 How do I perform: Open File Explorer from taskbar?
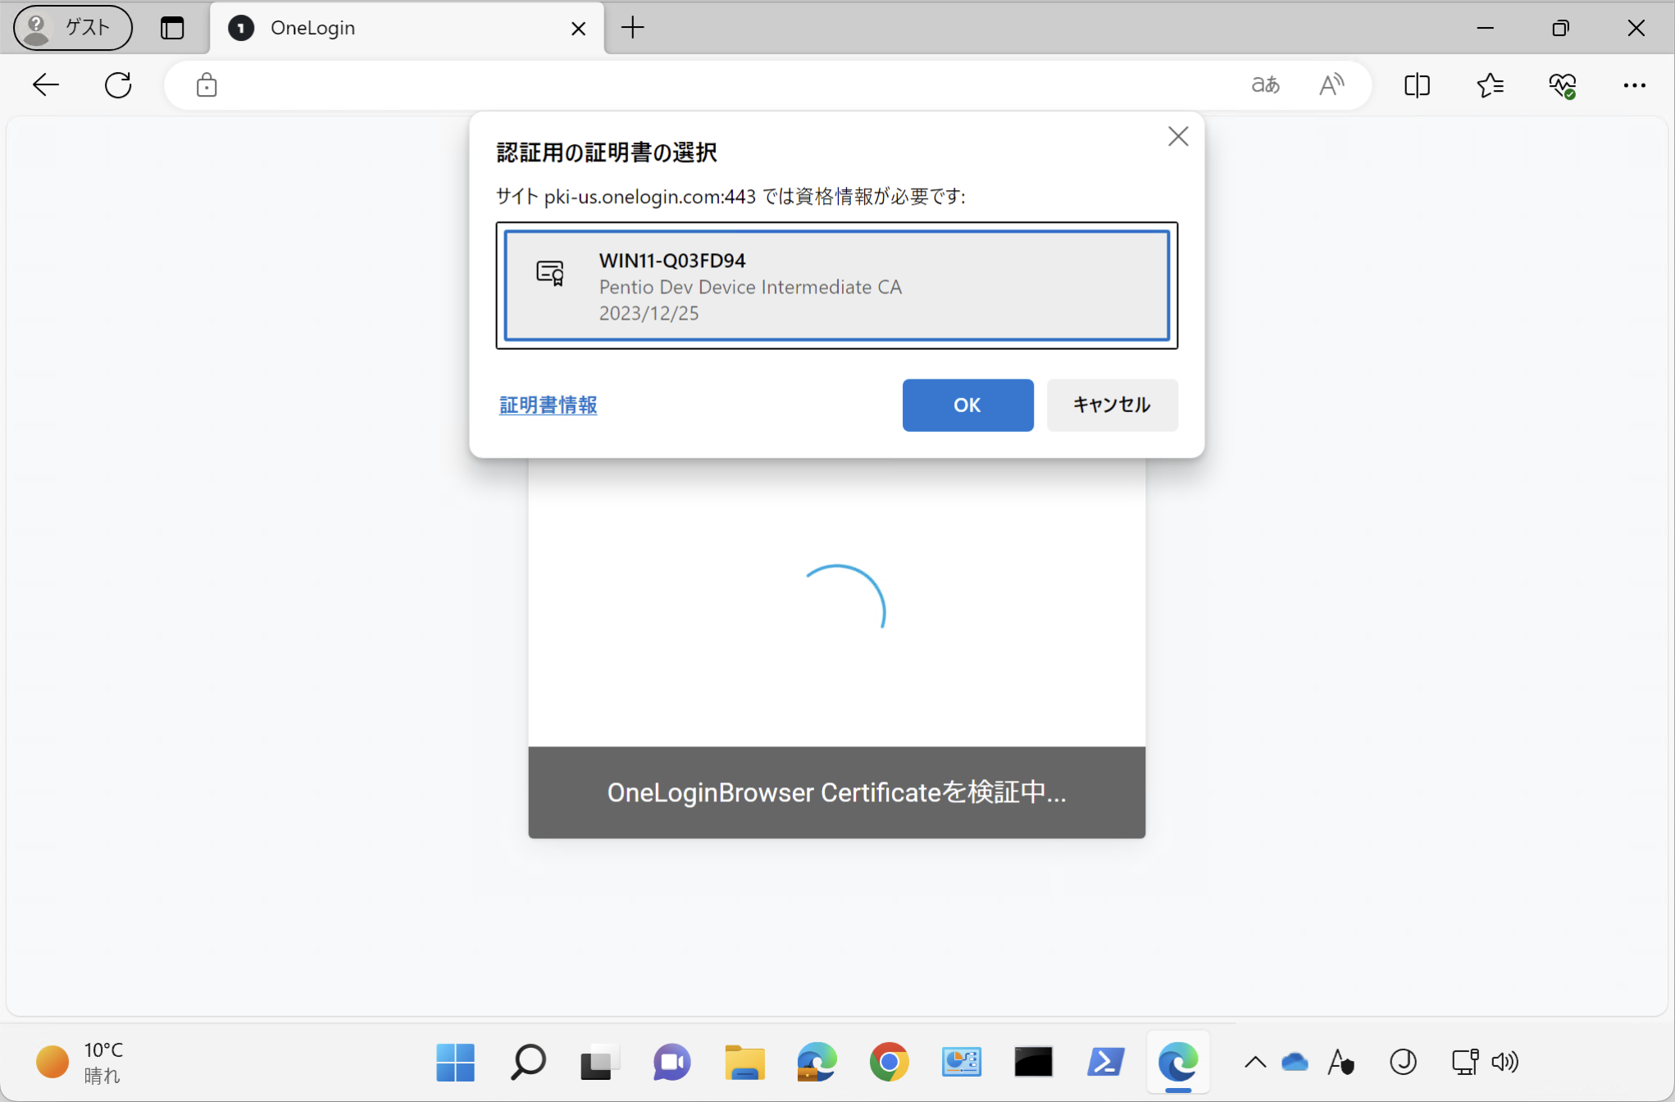744,1062
